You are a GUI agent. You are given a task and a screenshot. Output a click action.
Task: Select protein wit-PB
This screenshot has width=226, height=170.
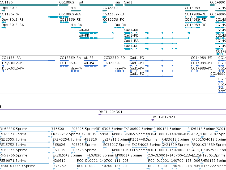coord(91,60)
